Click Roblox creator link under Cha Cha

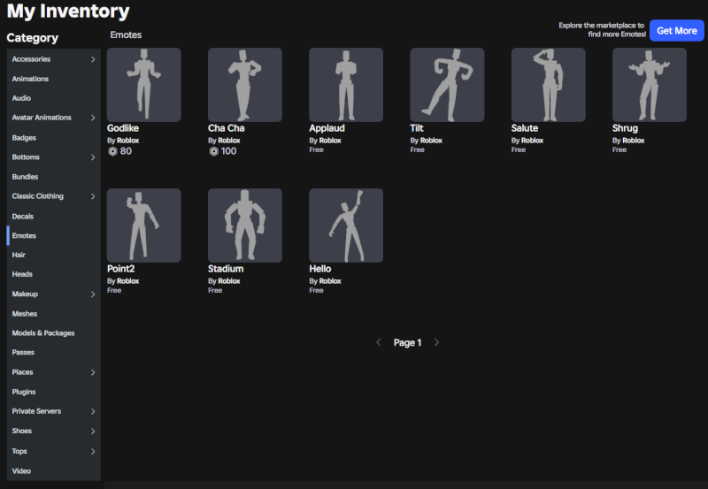click(229, 141)
